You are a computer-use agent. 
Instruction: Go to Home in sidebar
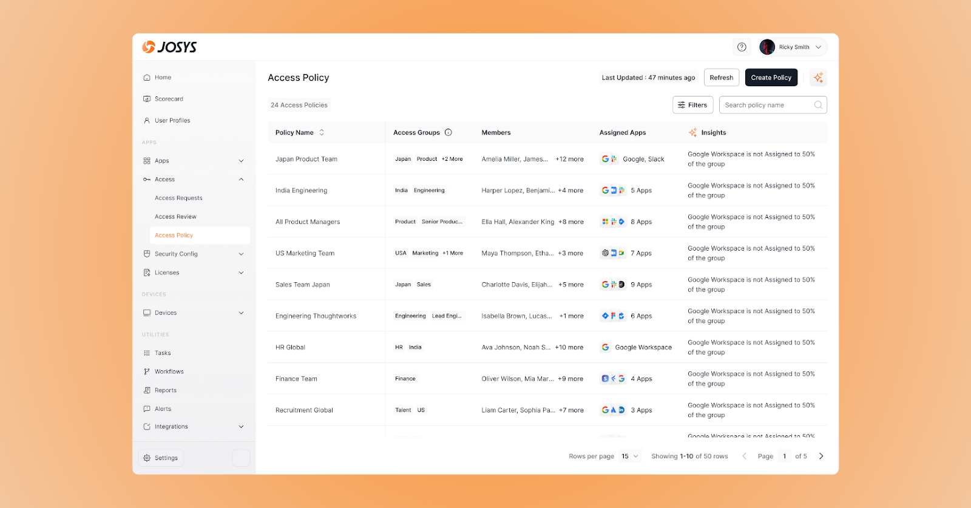(x=163, y=78)
